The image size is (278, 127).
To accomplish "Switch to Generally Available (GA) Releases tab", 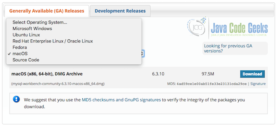I will (x=47, y=11).
